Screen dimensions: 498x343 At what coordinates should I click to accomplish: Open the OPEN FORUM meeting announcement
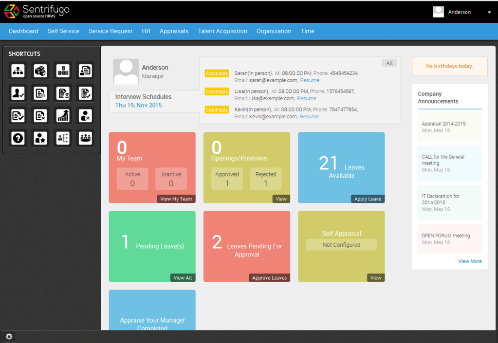coord(450,239)
